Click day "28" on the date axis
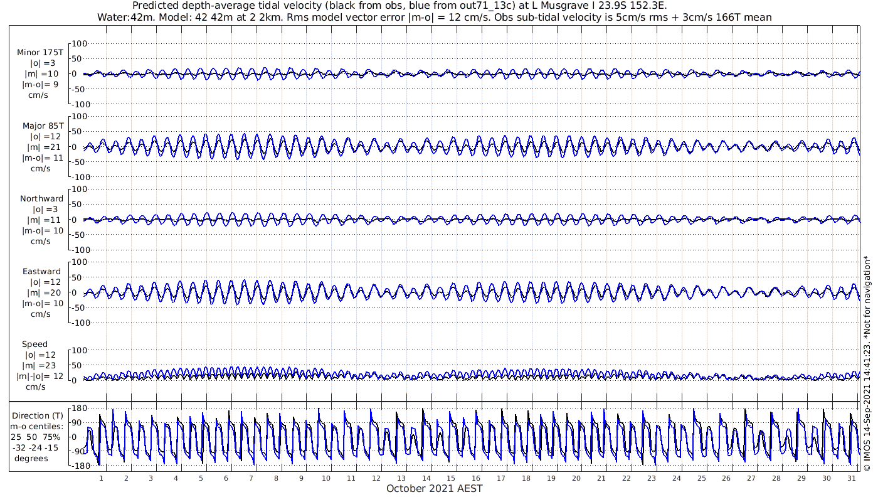This screenshot has width=878, height=502. point(776,478)
